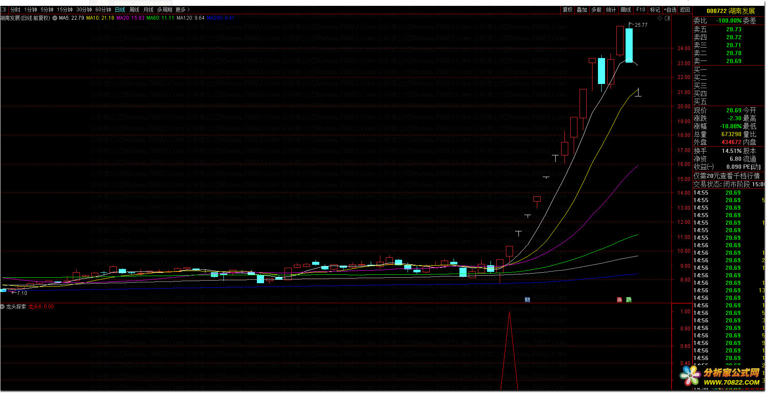This screenshot has height=393, width=767.
Task: Toggle the sidebar panel icon at top-left
Action: [x=4, y=9]
